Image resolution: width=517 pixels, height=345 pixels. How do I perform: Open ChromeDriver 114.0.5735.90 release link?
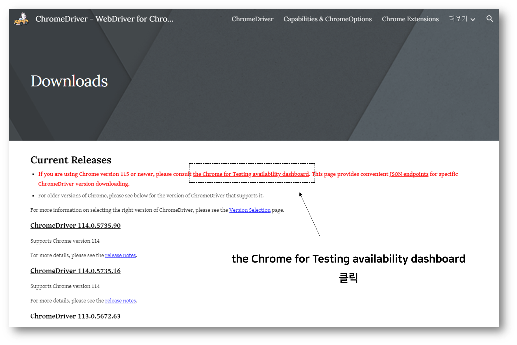click(x=75, y=226)
